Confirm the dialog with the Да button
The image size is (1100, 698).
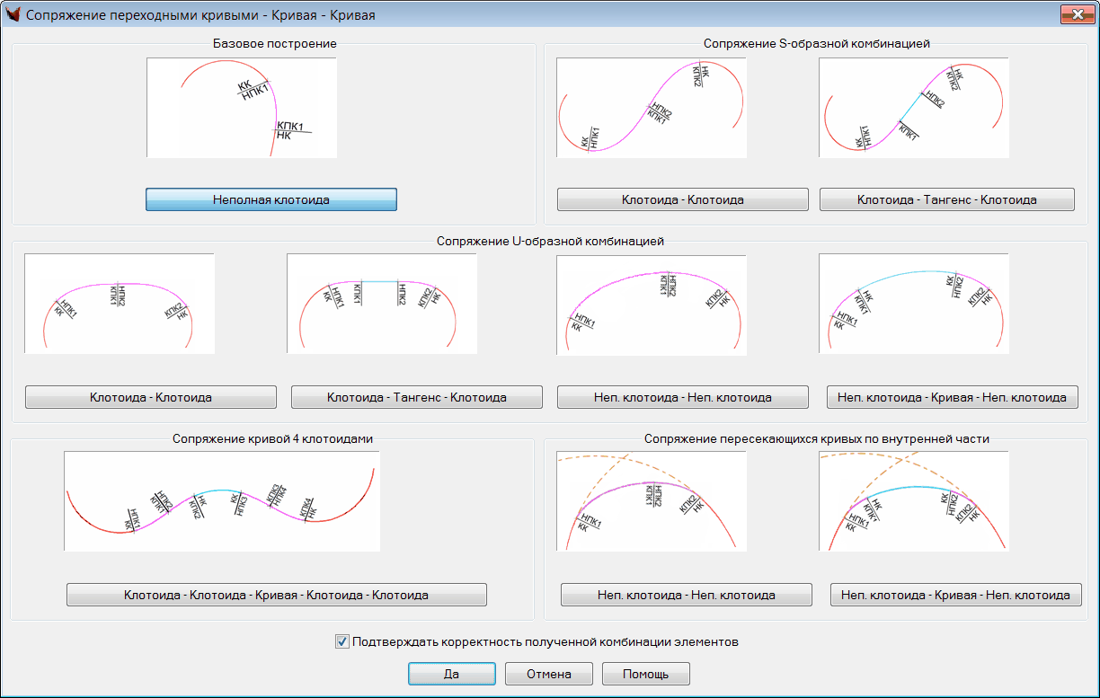451,674
